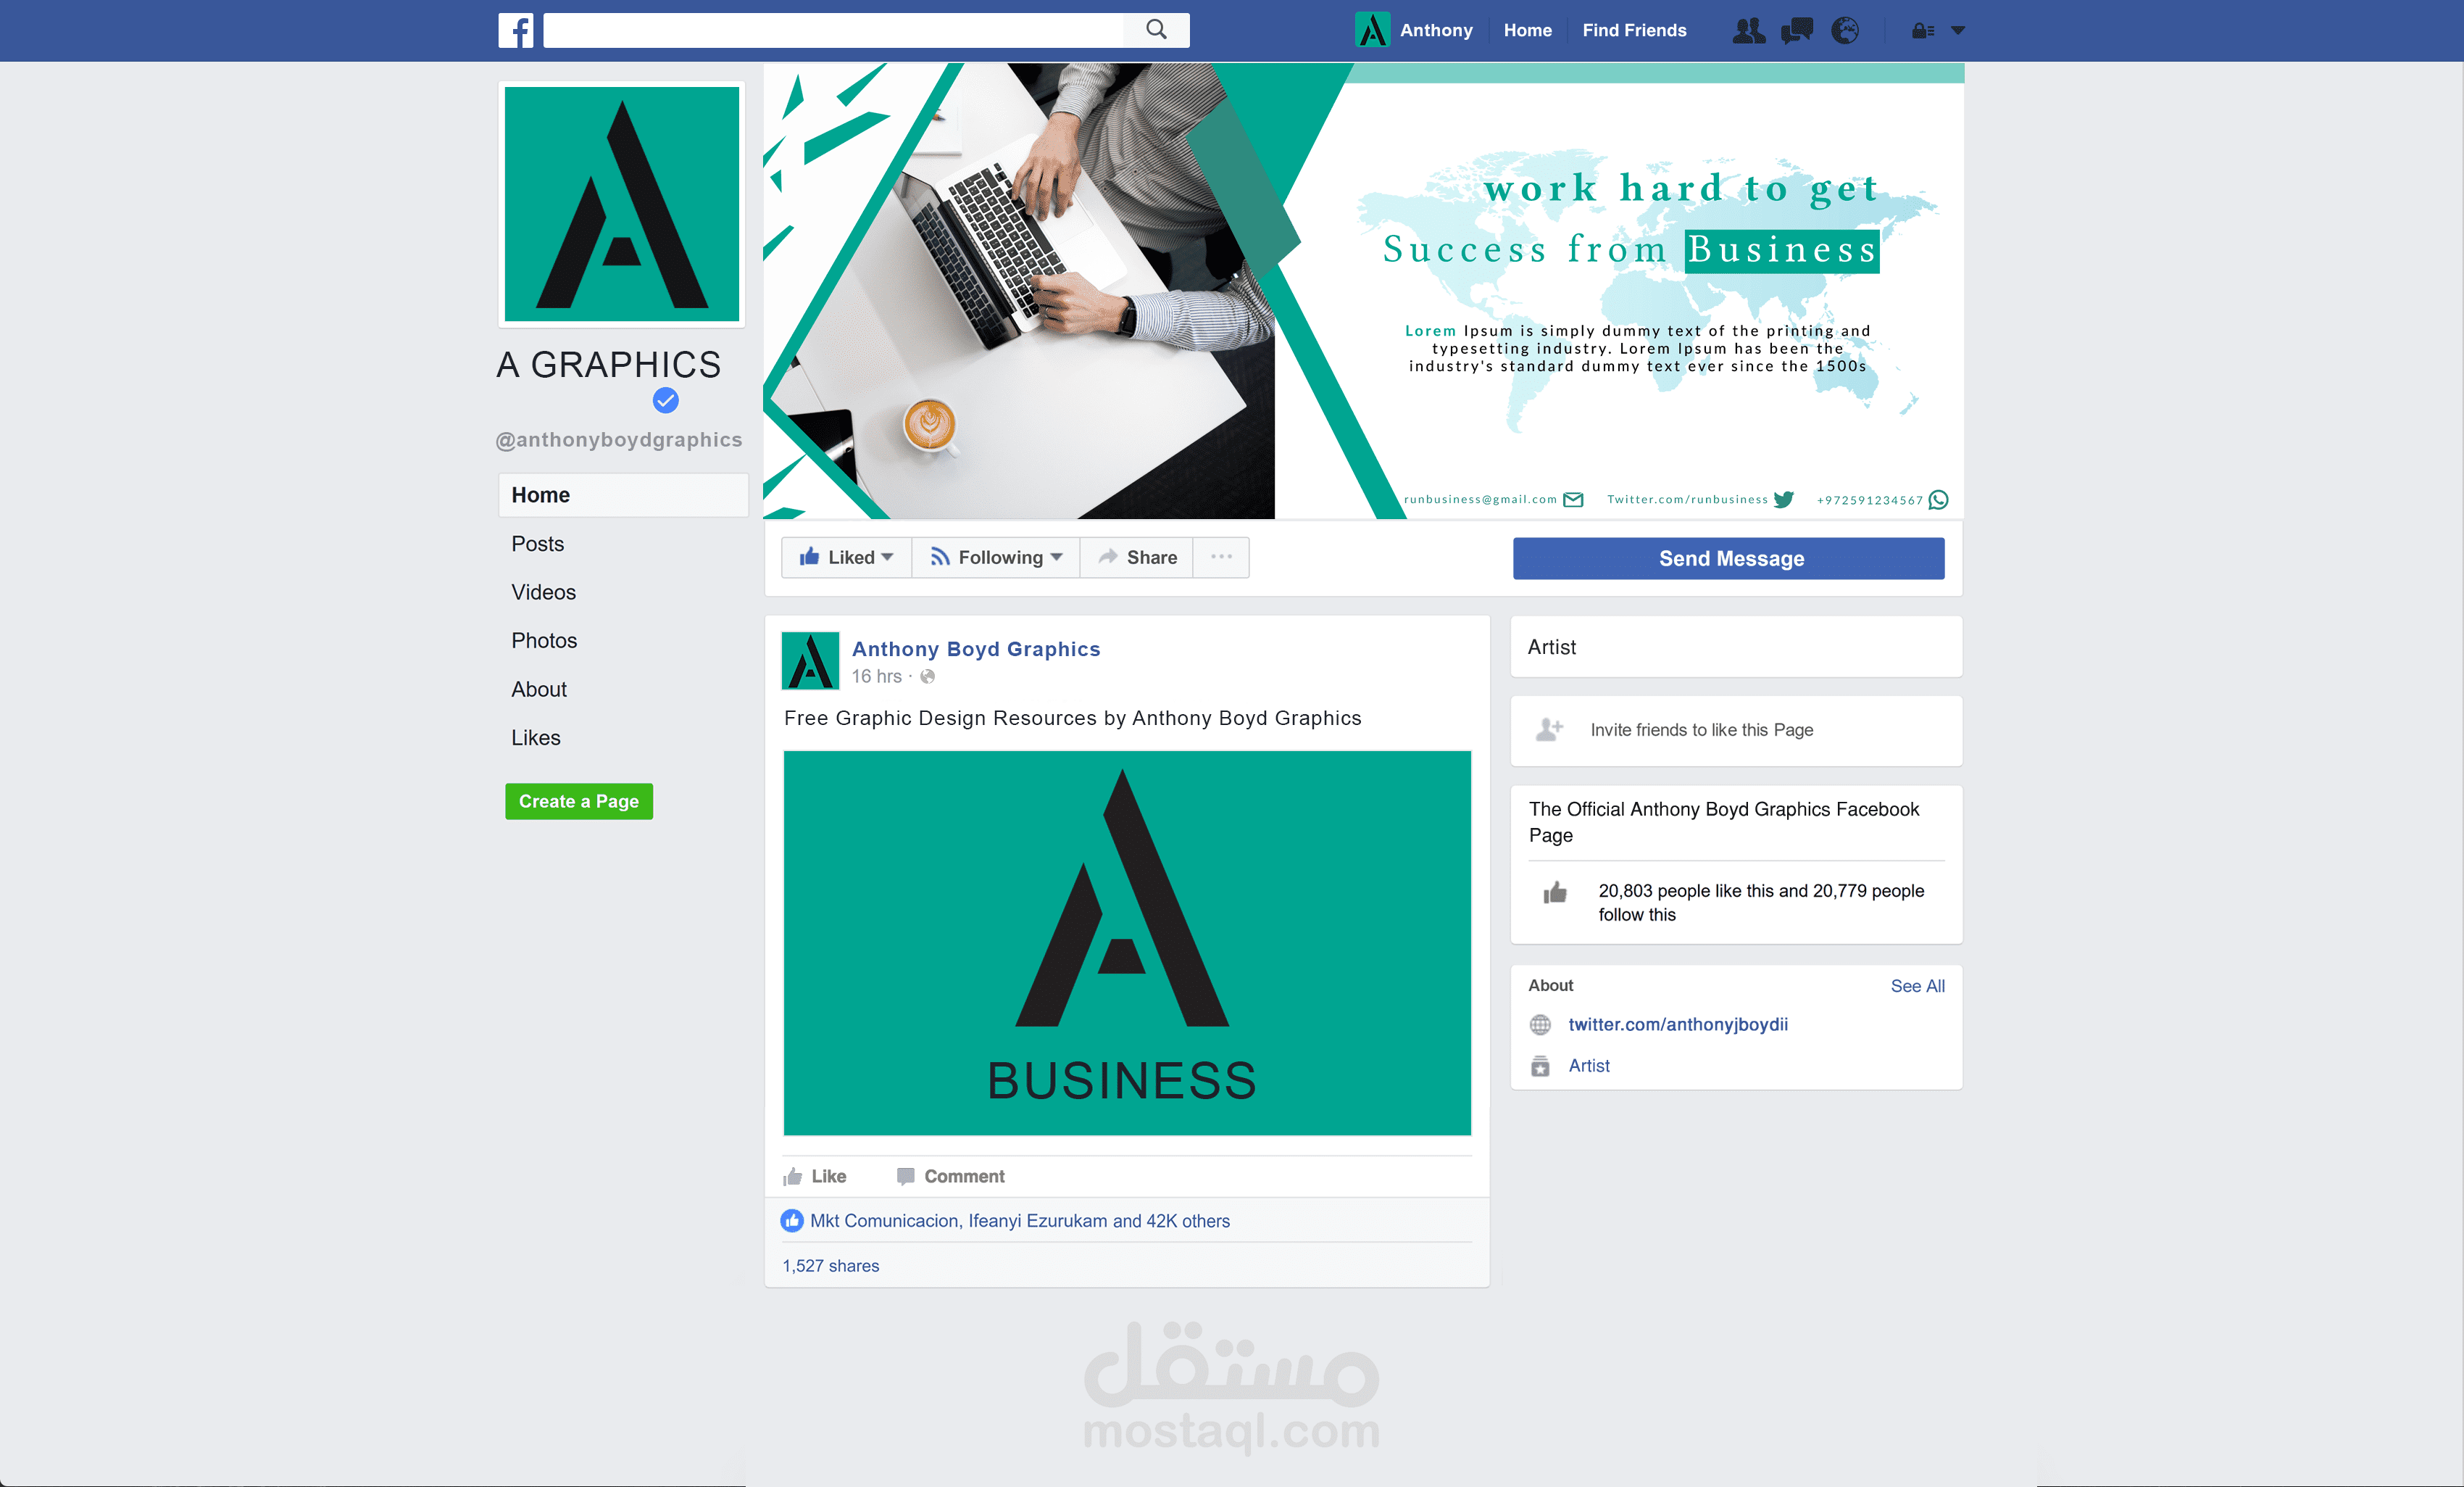Expand the Following button dropdown arrow
The width and height of the screenshot is (2464, 1487).
1058,558
